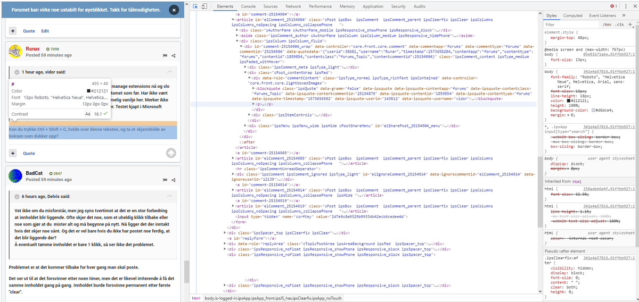
Task: Open the Network tab
Action: [x=293, y=6]
